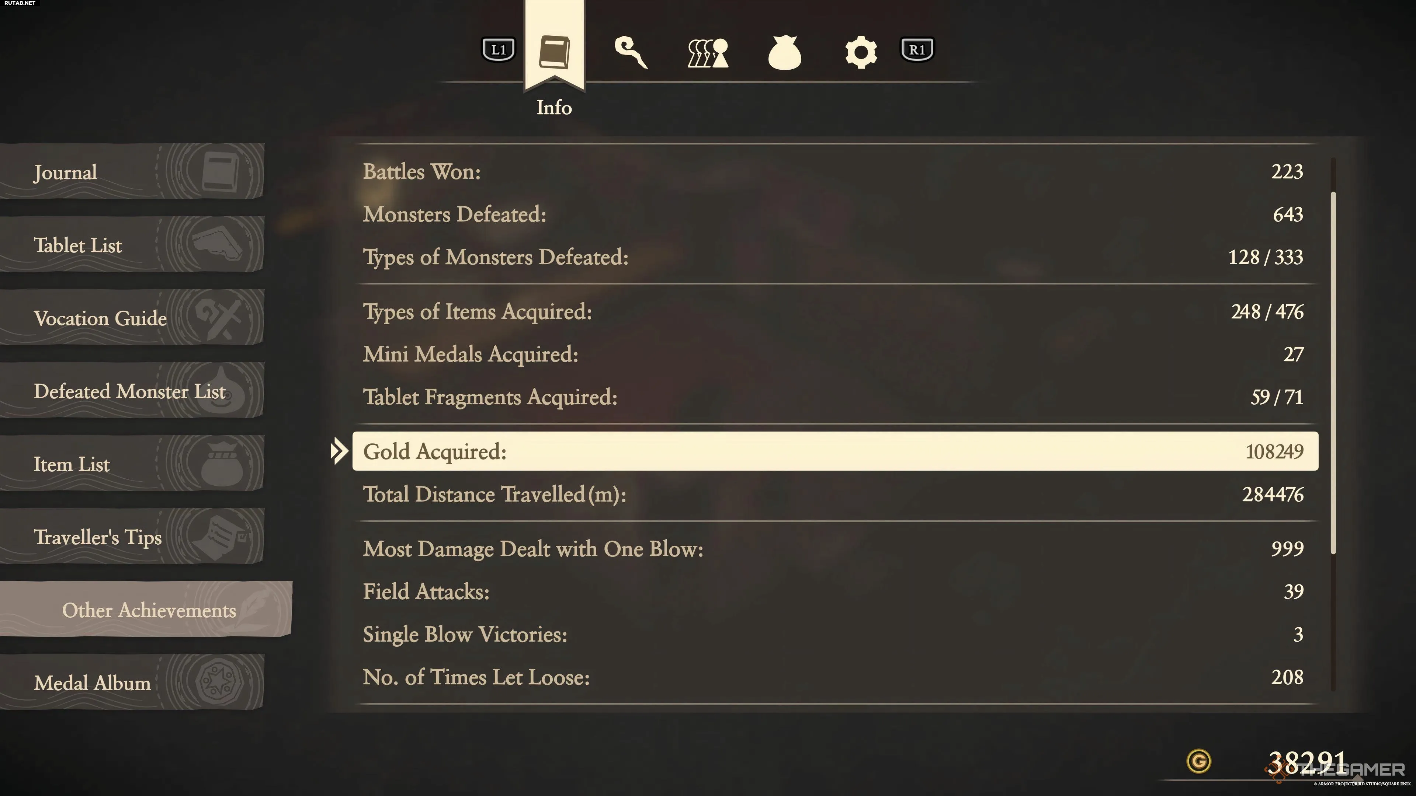Select the party members tab icon
The width and height of the screenshot is (1416, 796).
pyautogui.click(x=708, y=53)
